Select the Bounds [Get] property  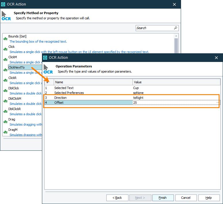coord(17,36)
